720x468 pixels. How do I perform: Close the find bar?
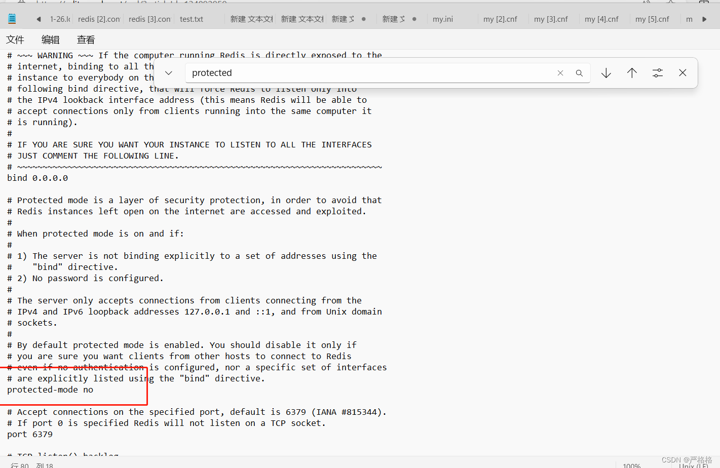tap(683, 73)
